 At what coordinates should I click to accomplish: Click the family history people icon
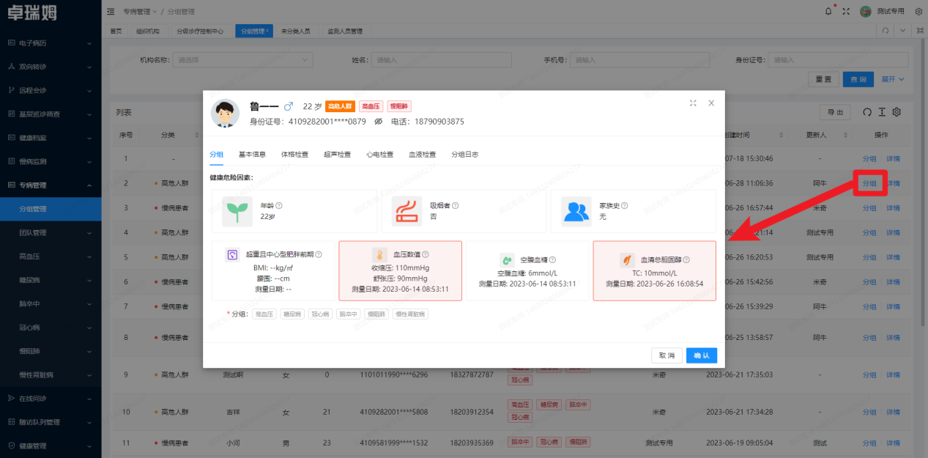577,211
